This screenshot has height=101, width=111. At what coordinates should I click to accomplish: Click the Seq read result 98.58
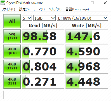coord(43,36)
